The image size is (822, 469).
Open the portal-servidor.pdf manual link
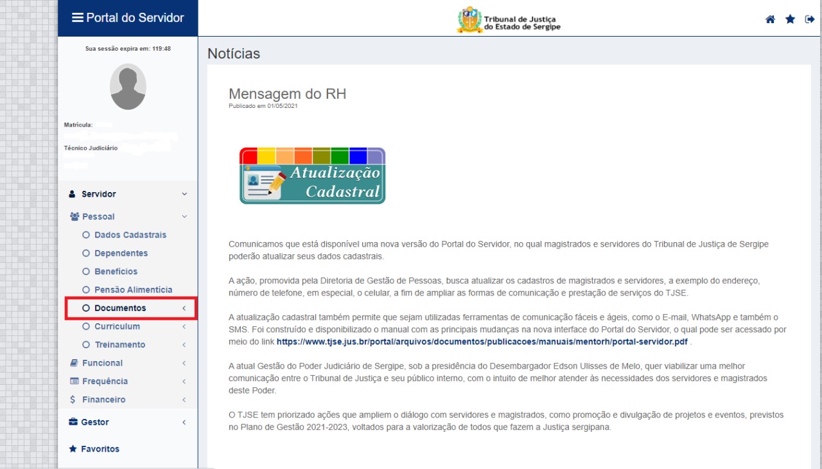point(482,342)
